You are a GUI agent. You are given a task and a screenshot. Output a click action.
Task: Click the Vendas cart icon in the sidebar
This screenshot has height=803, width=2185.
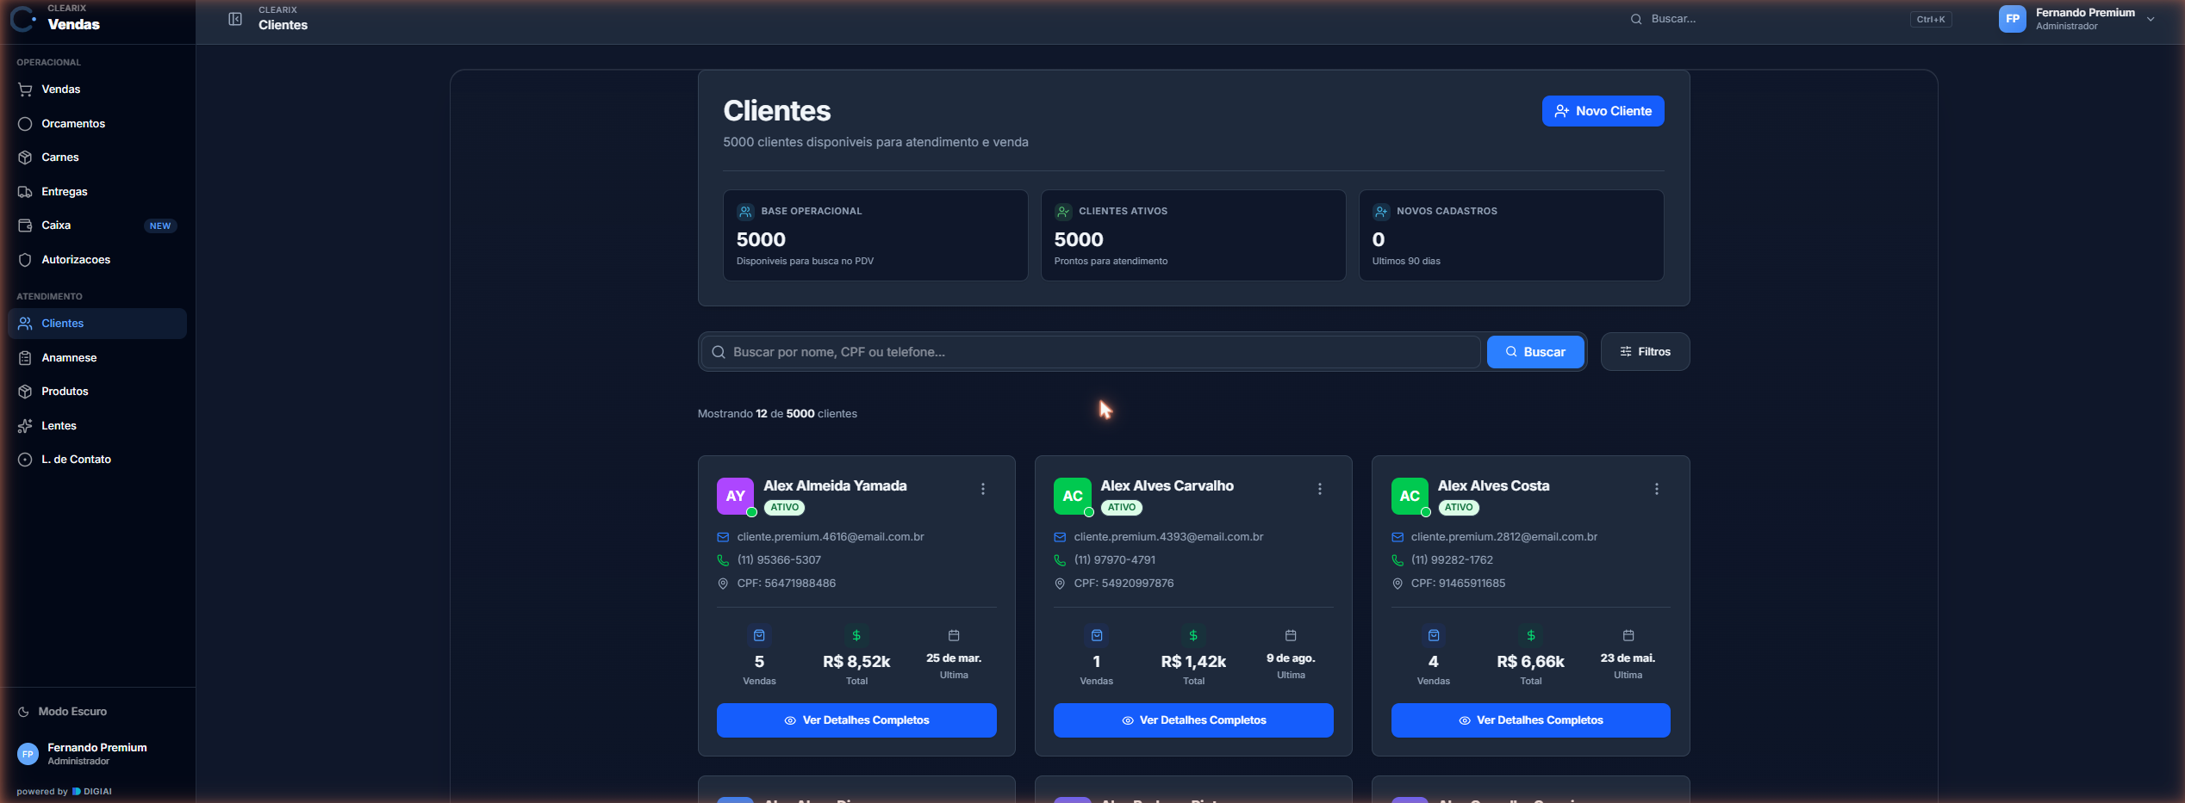[25, 90]
